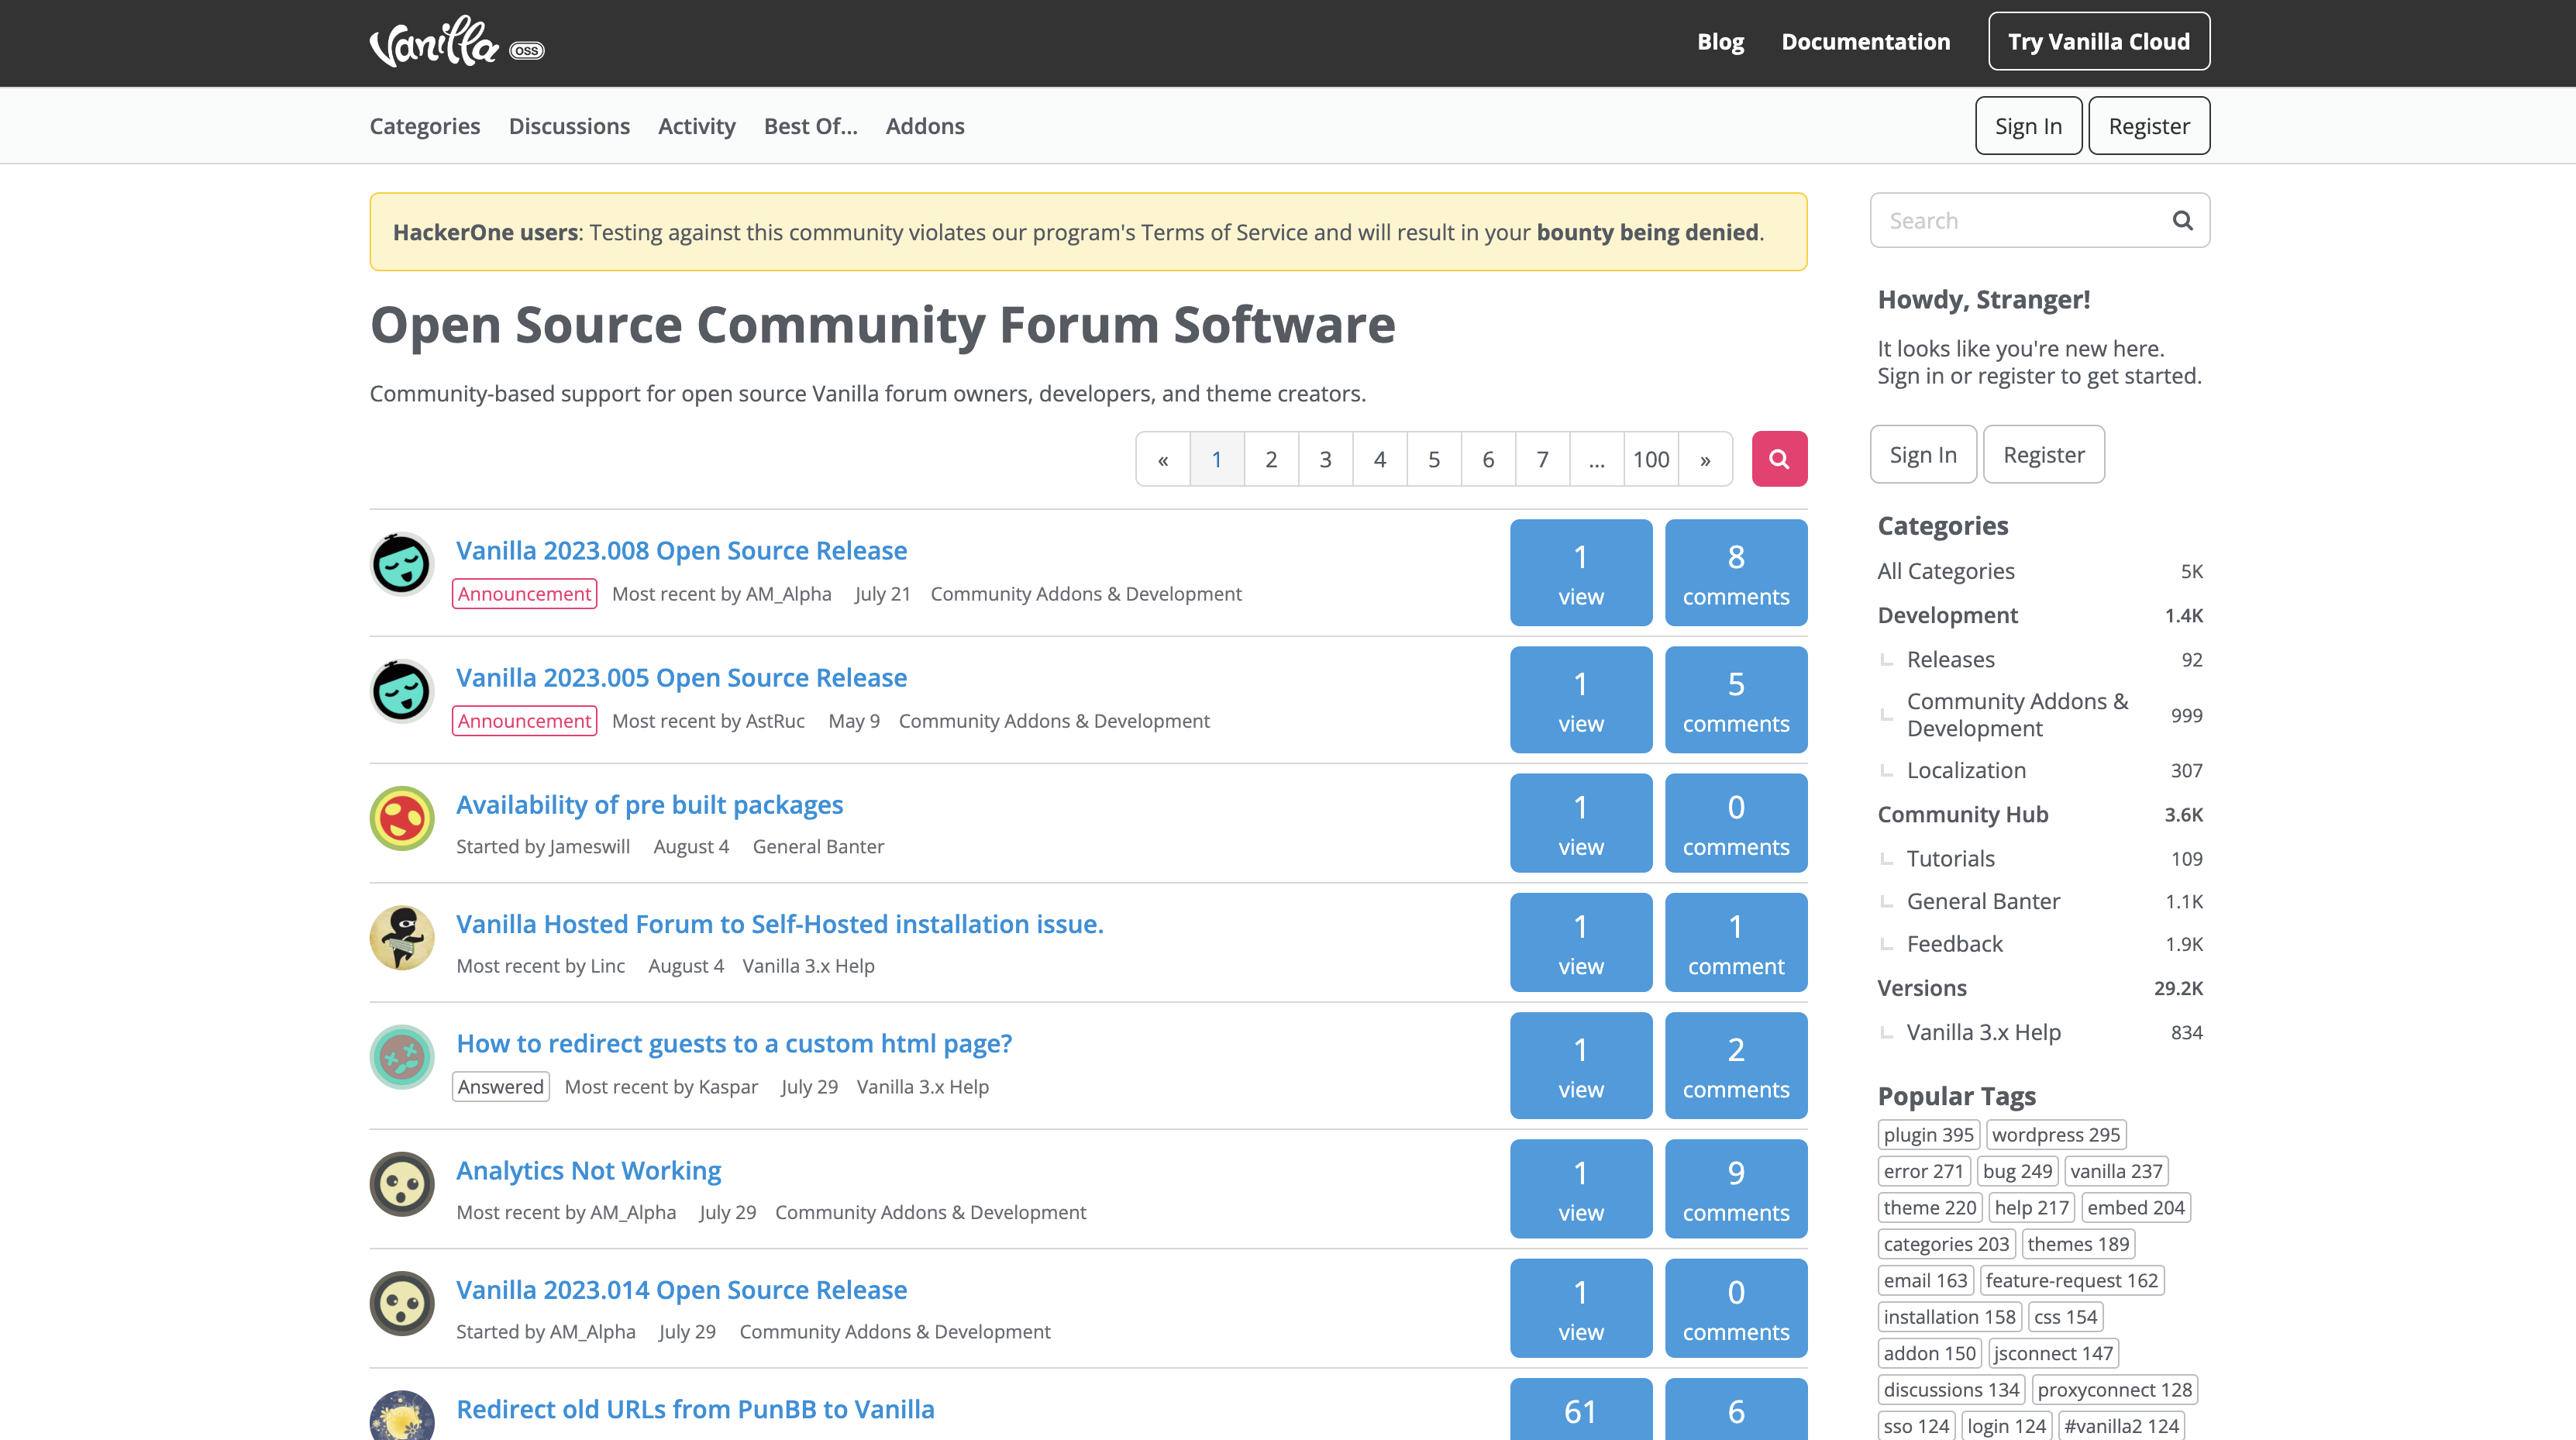Open the ninja avatar for Self-Hosted issue

(402, 937)
